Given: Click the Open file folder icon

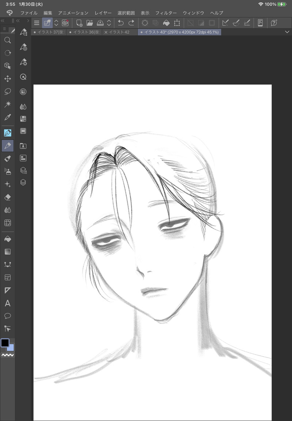Looking at the screenshot, I should pyautogui.click(x=89, y=23).
